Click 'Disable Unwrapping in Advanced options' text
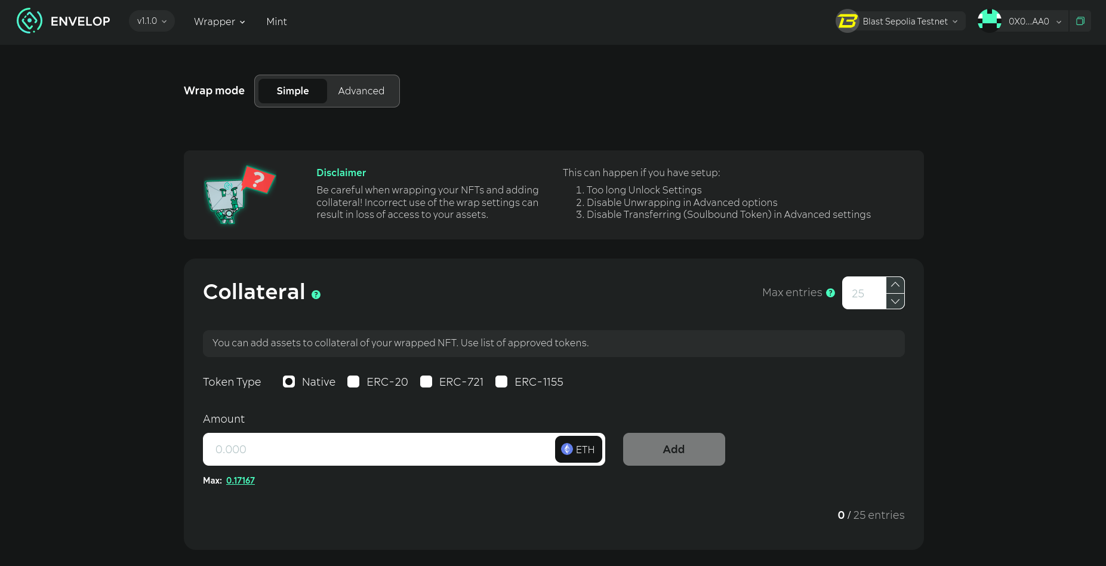This screenshot has height=566, width=1106. pos(682,202)
